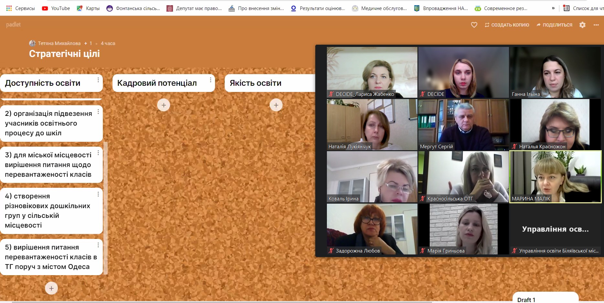Click the column vertical scrollbar

coord(106,208)
